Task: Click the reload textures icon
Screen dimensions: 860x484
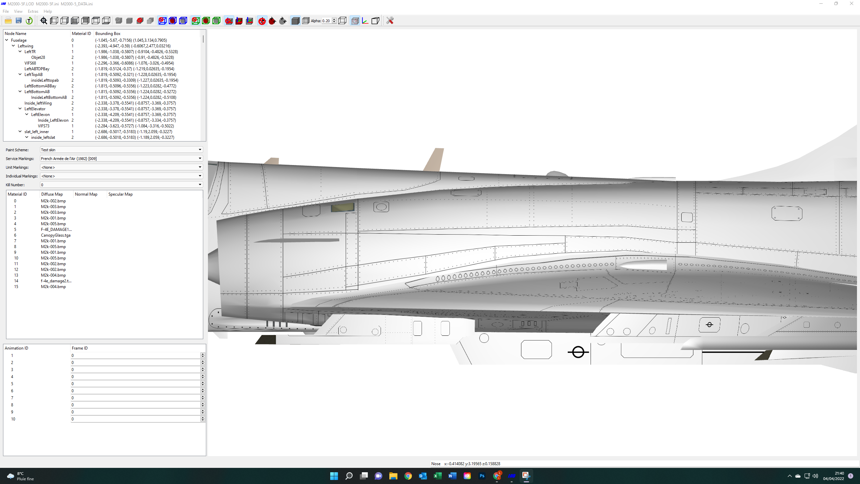Action: tap(29, 21)
